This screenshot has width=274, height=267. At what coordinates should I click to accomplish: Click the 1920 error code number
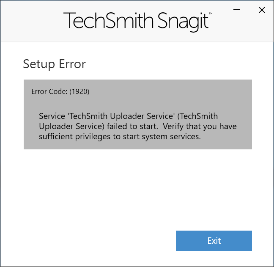click(80, 91)
